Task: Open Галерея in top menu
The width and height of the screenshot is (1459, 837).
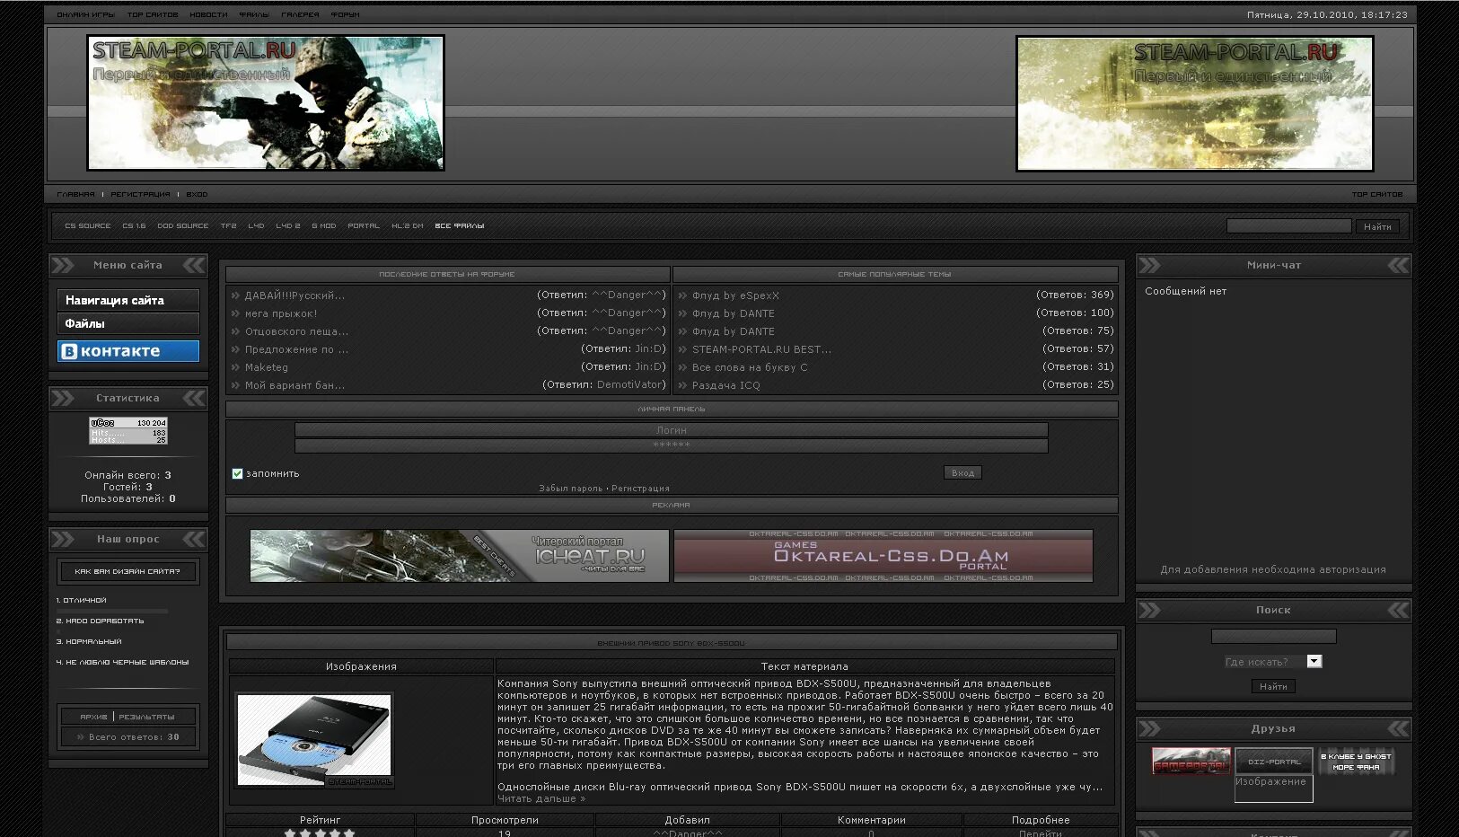Action: 300,14
